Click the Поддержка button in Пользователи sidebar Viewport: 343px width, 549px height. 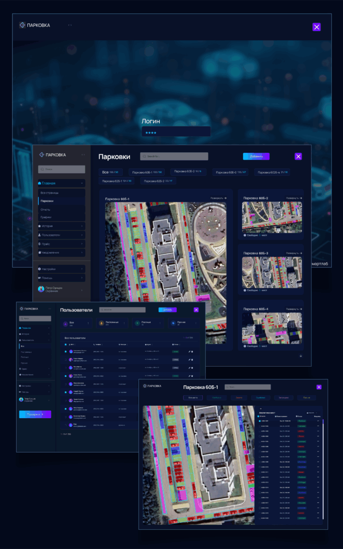click(35, 414)
